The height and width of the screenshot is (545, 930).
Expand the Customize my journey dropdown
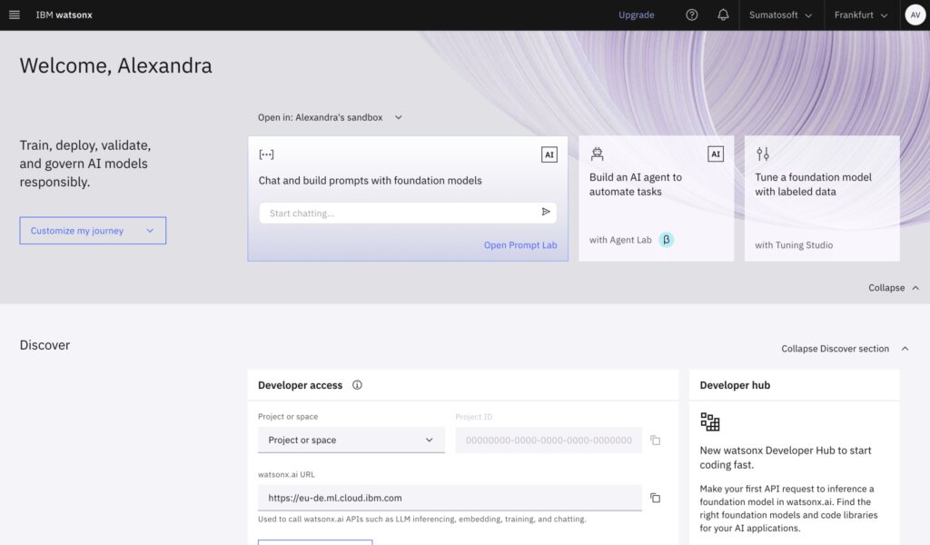point(93,231)
